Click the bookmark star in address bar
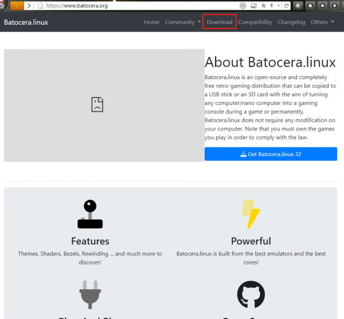The width and height of the screenshot is (344, 319). coord(263,5)
